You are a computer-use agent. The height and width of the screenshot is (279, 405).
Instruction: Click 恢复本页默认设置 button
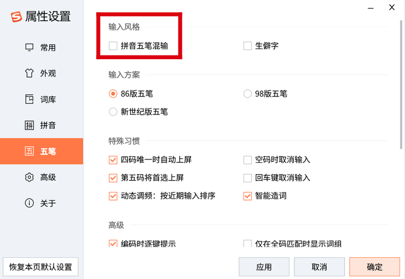[x=41, y=267]
